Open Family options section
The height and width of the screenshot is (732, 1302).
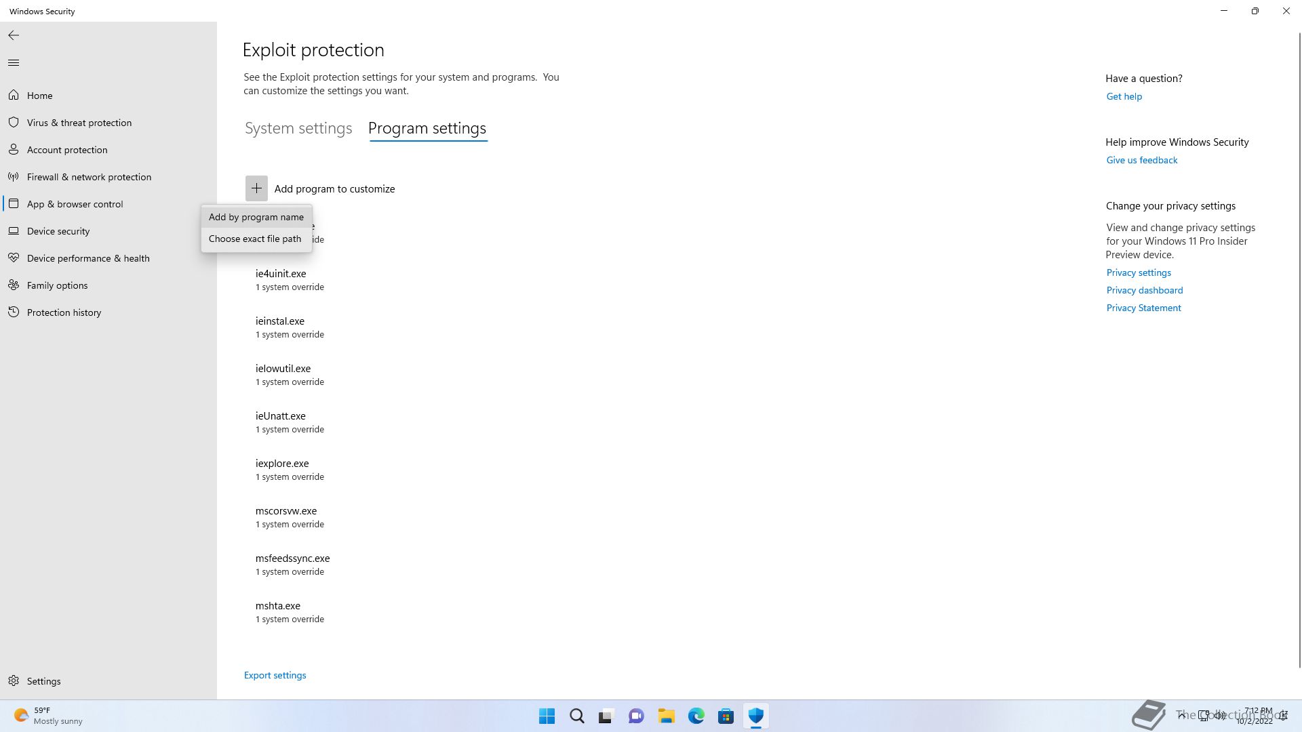click(x=57, y=285)
